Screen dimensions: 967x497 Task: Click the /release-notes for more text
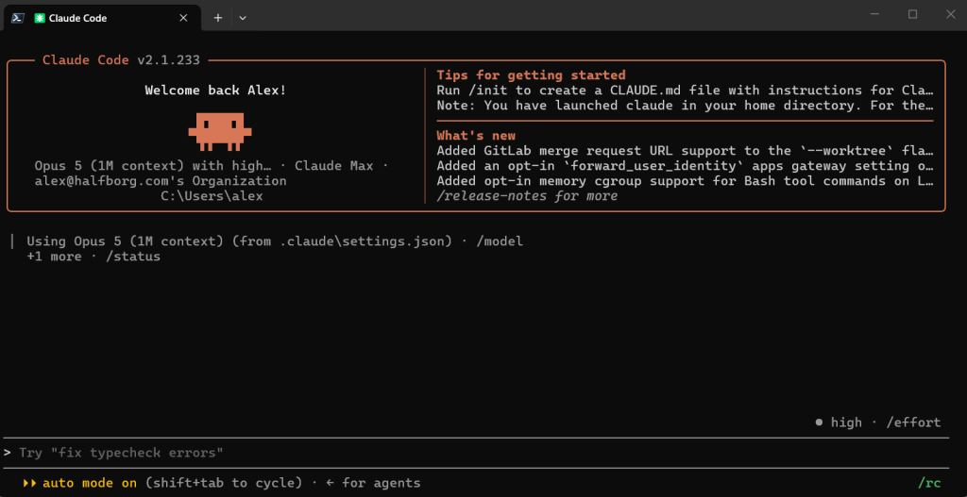pyautogui.click(x=527, y=196)
